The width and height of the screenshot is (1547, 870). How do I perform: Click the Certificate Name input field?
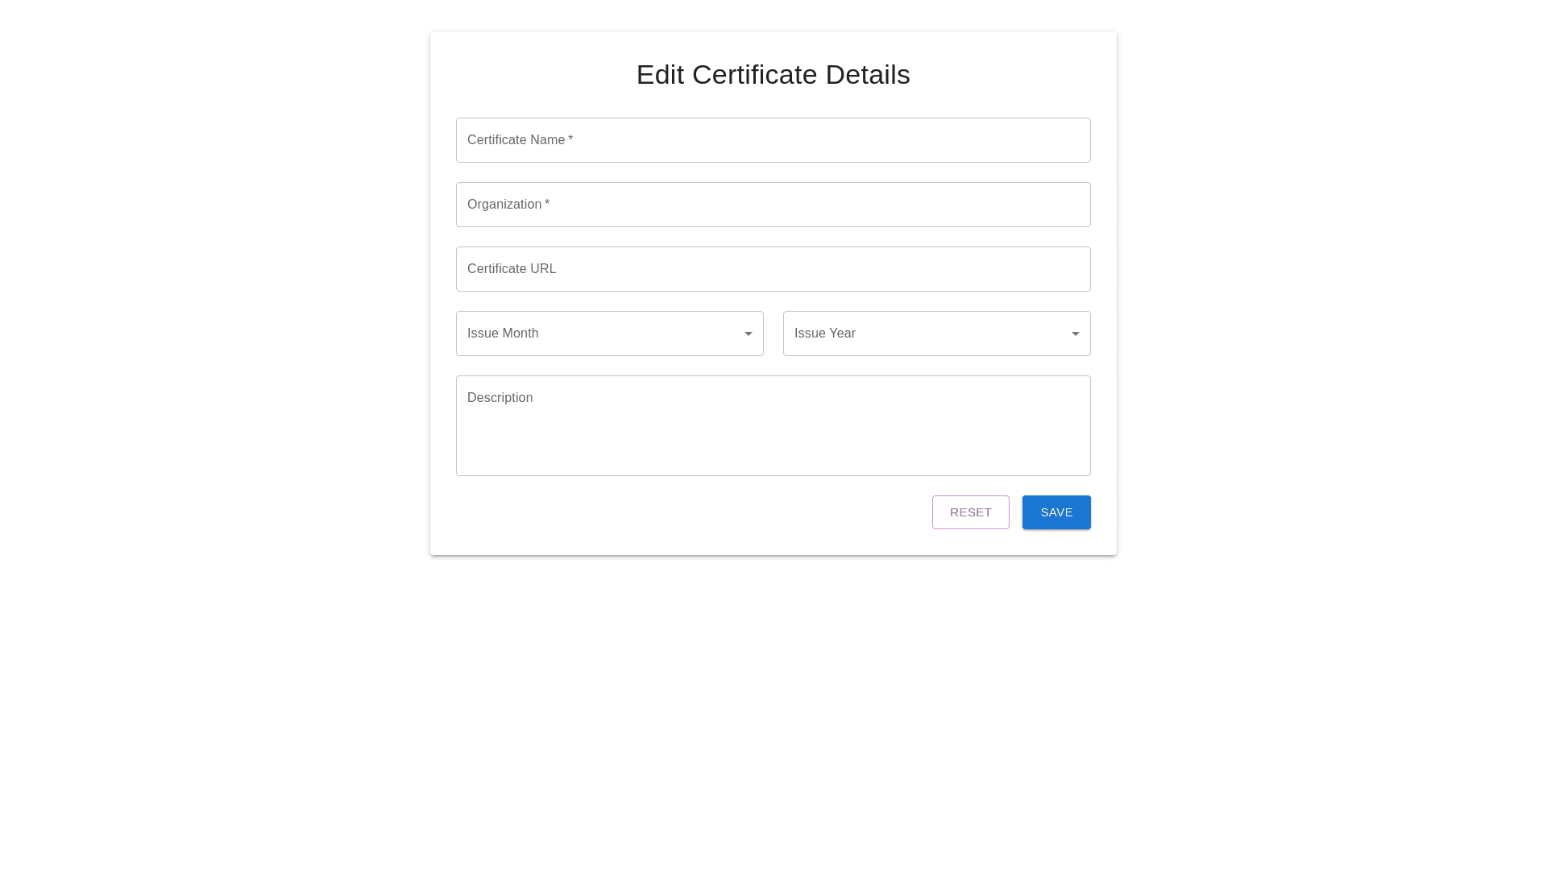point(806,140)
